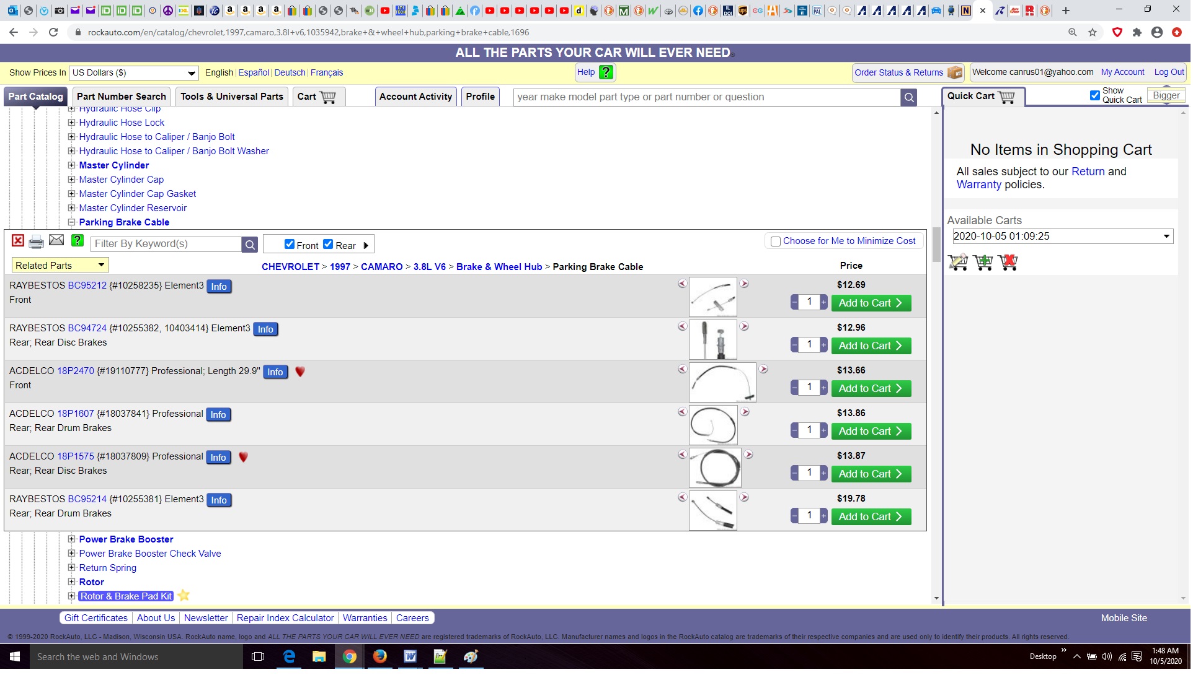
Task: Expand the Power Brake Booster tree node
Action: click(72, 540)
